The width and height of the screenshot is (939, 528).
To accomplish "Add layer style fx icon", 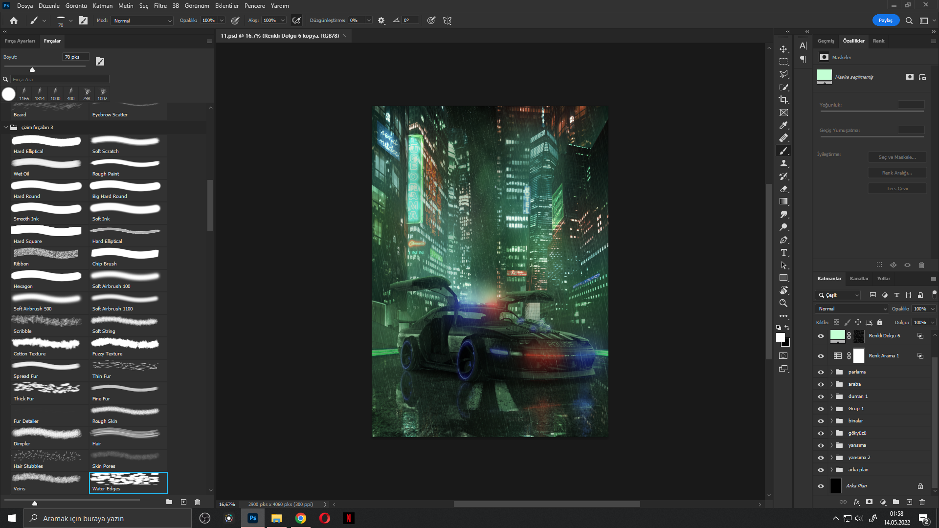I will pos(856,502).
